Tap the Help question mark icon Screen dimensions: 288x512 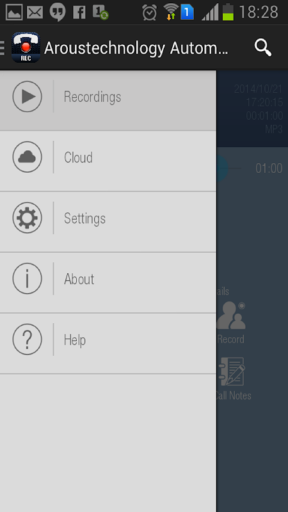pos(27,339)
